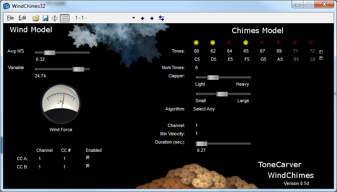Toggle the dark light above tone 64

pyautogui.click(x=229, y=42)
